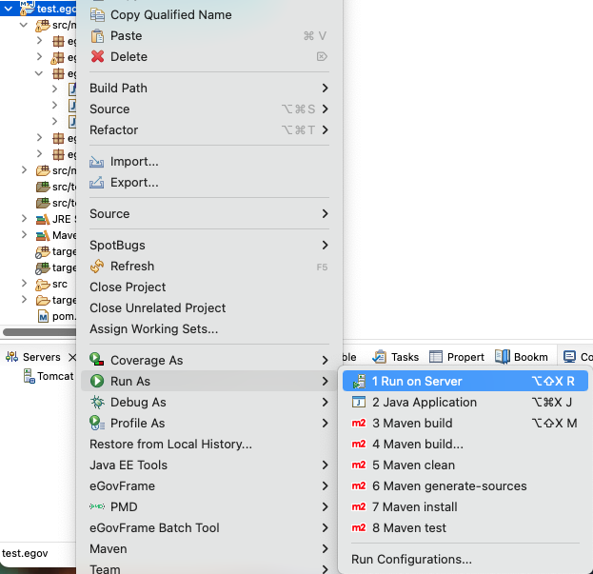Click the PMD logo icon
Screen dimensions: 593x574
(97, 506)
